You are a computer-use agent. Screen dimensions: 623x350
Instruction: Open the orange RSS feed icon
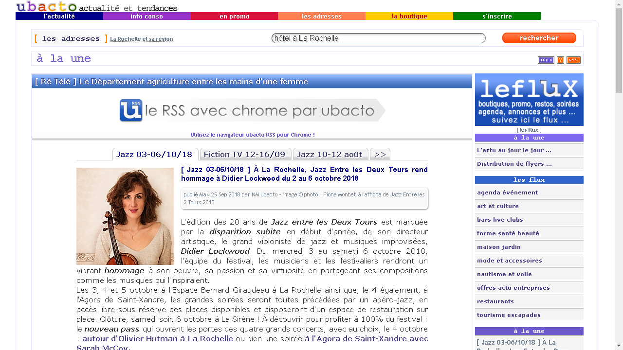573,60
